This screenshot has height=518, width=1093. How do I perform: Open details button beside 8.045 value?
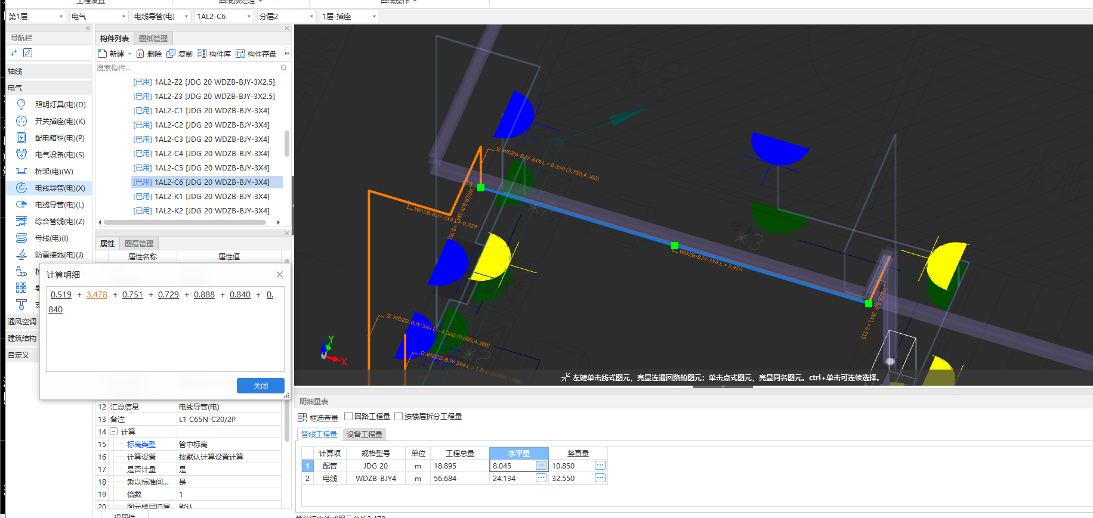click(541, 465)
